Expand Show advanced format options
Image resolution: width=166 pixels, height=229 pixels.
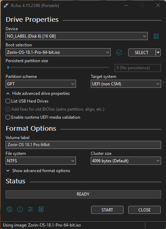tap(38, 171)
